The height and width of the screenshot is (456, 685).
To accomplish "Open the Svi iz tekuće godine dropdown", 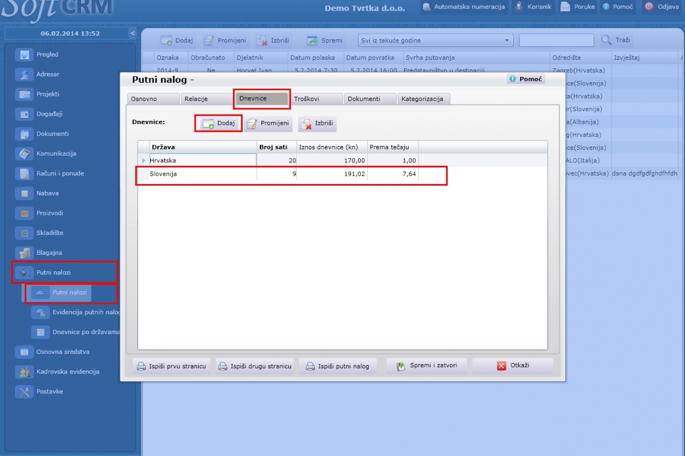I will point(436,40).
